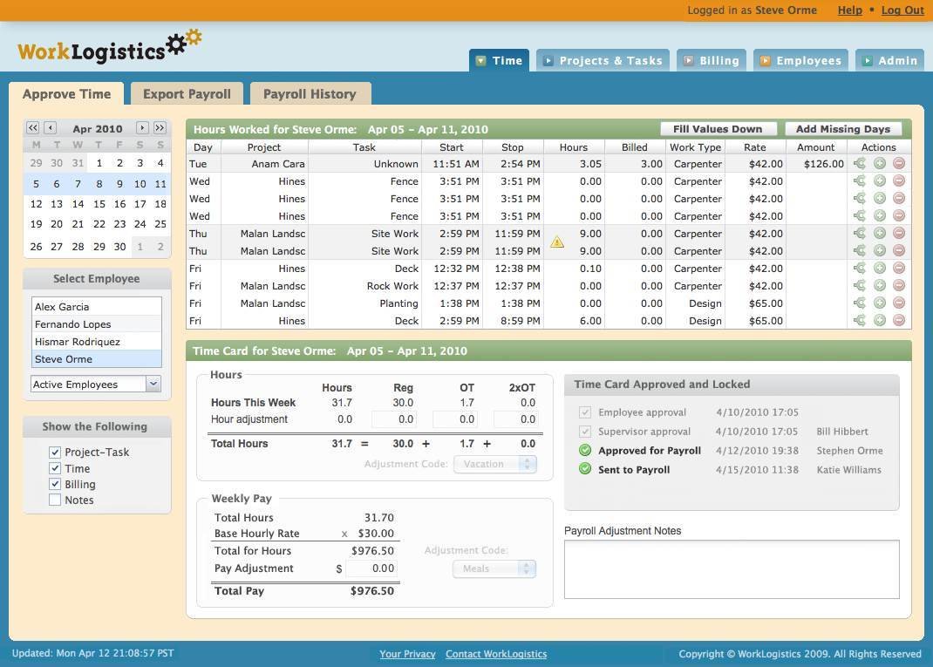Select employee Fernando Lopes
Screen dimensions: 933x667
coord(97,324)
